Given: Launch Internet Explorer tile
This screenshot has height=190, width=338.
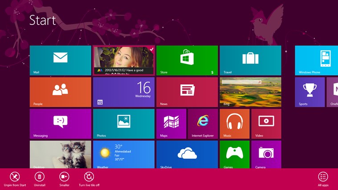Looking at the screenshot, I should tap(203, 124).
